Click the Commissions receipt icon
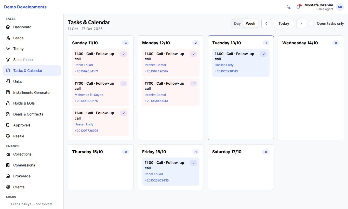The image size is (348, 209). pyautogui.click(x=8, y=165)
